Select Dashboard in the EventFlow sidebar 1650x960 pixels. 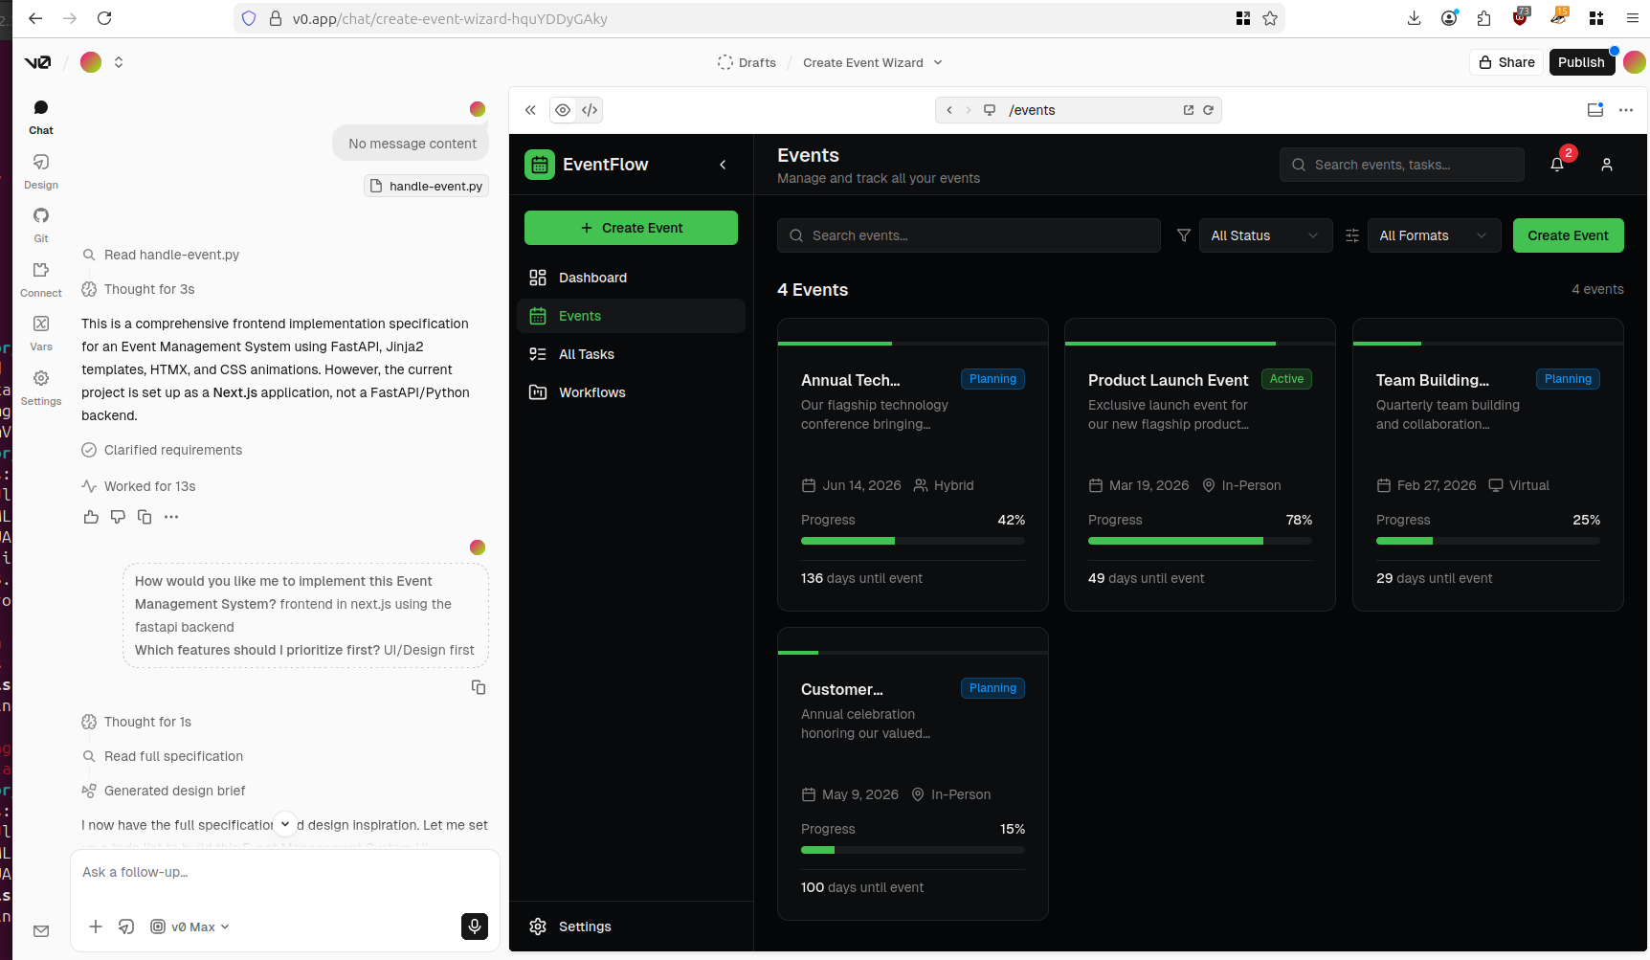tap(592, 277)
